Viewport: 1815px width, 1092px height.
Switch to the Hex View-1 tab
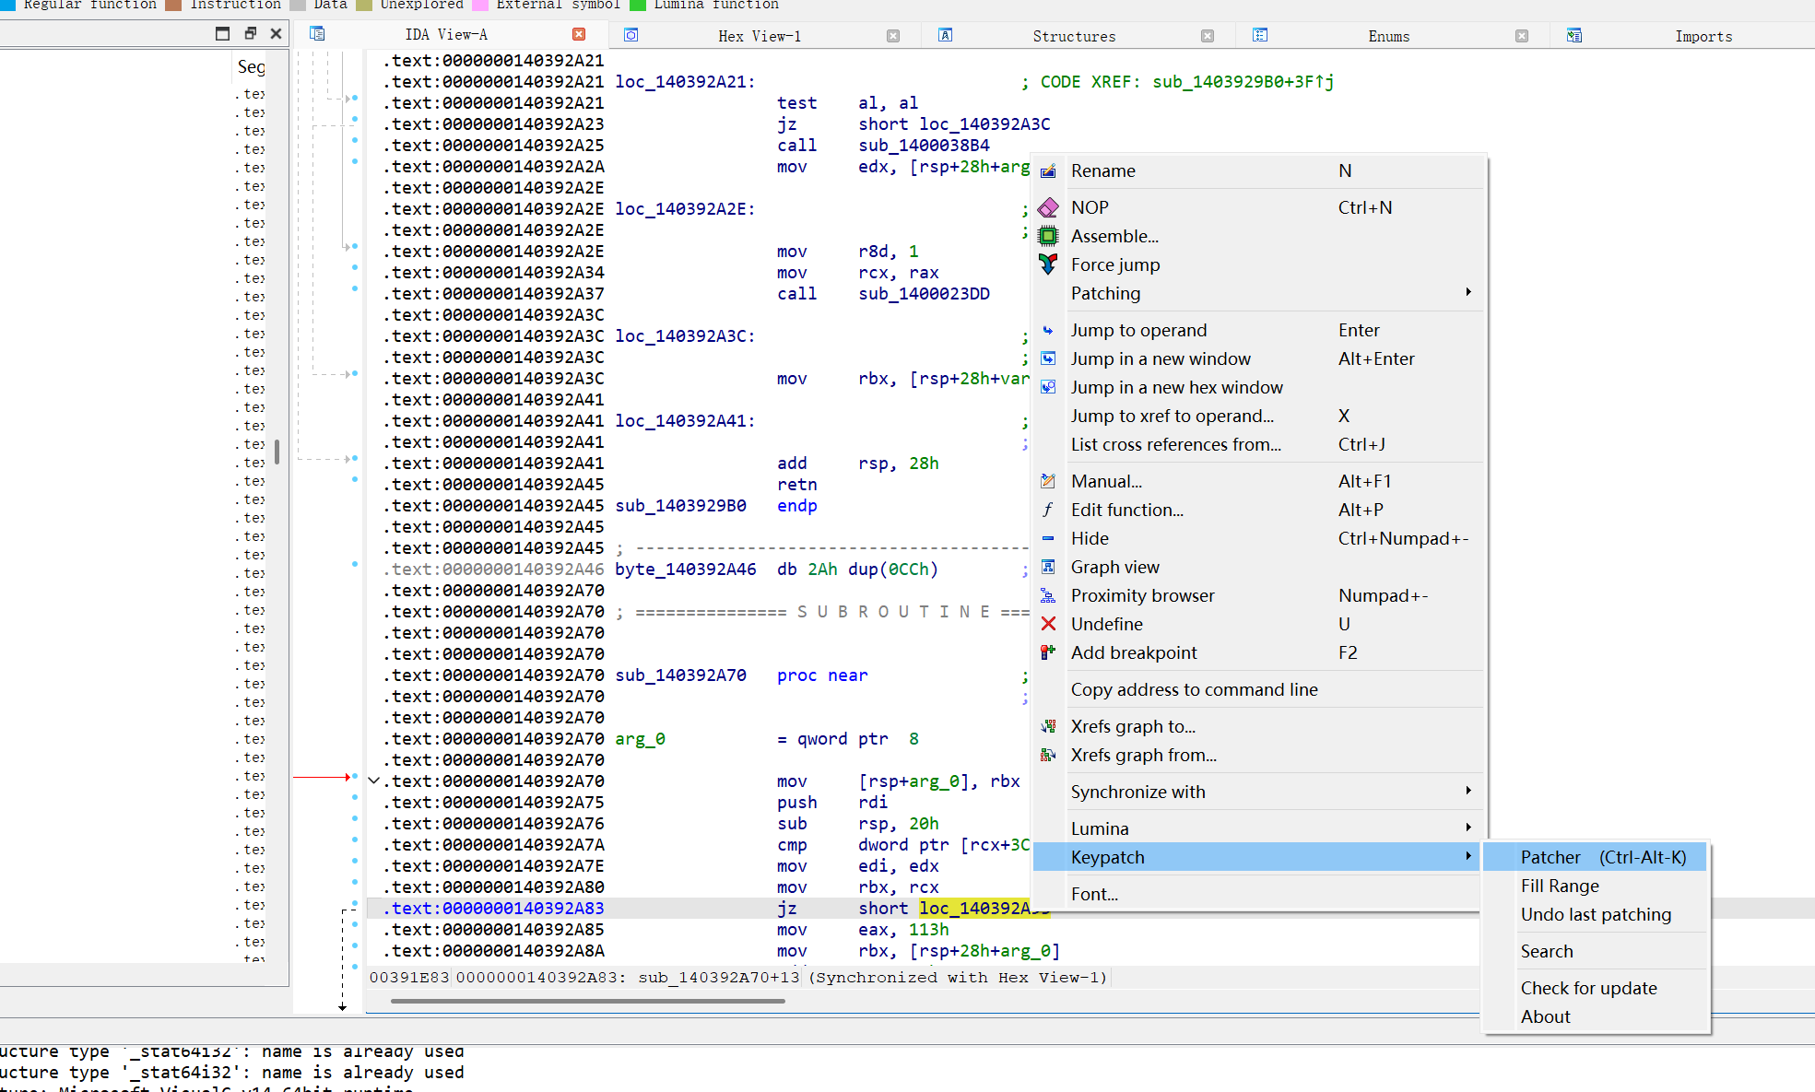coord(759,36)
